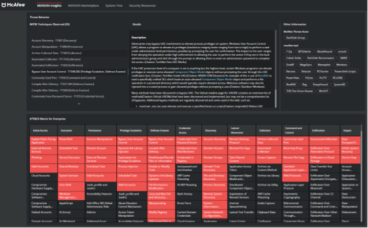Open the MVISION Insights tab

pos(49,6)
